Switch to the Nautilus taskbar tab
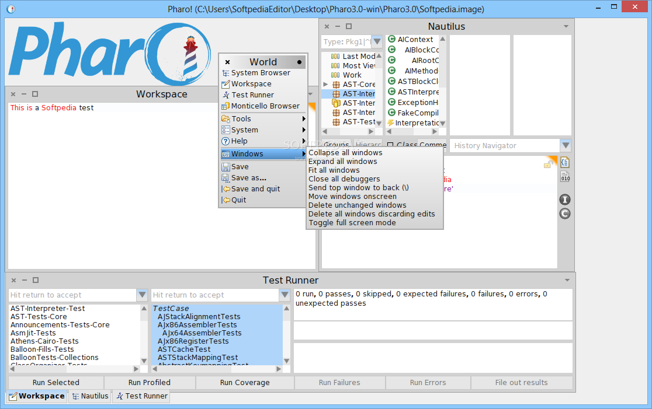This screenshot has height=409, width=652. pos(90,396)
